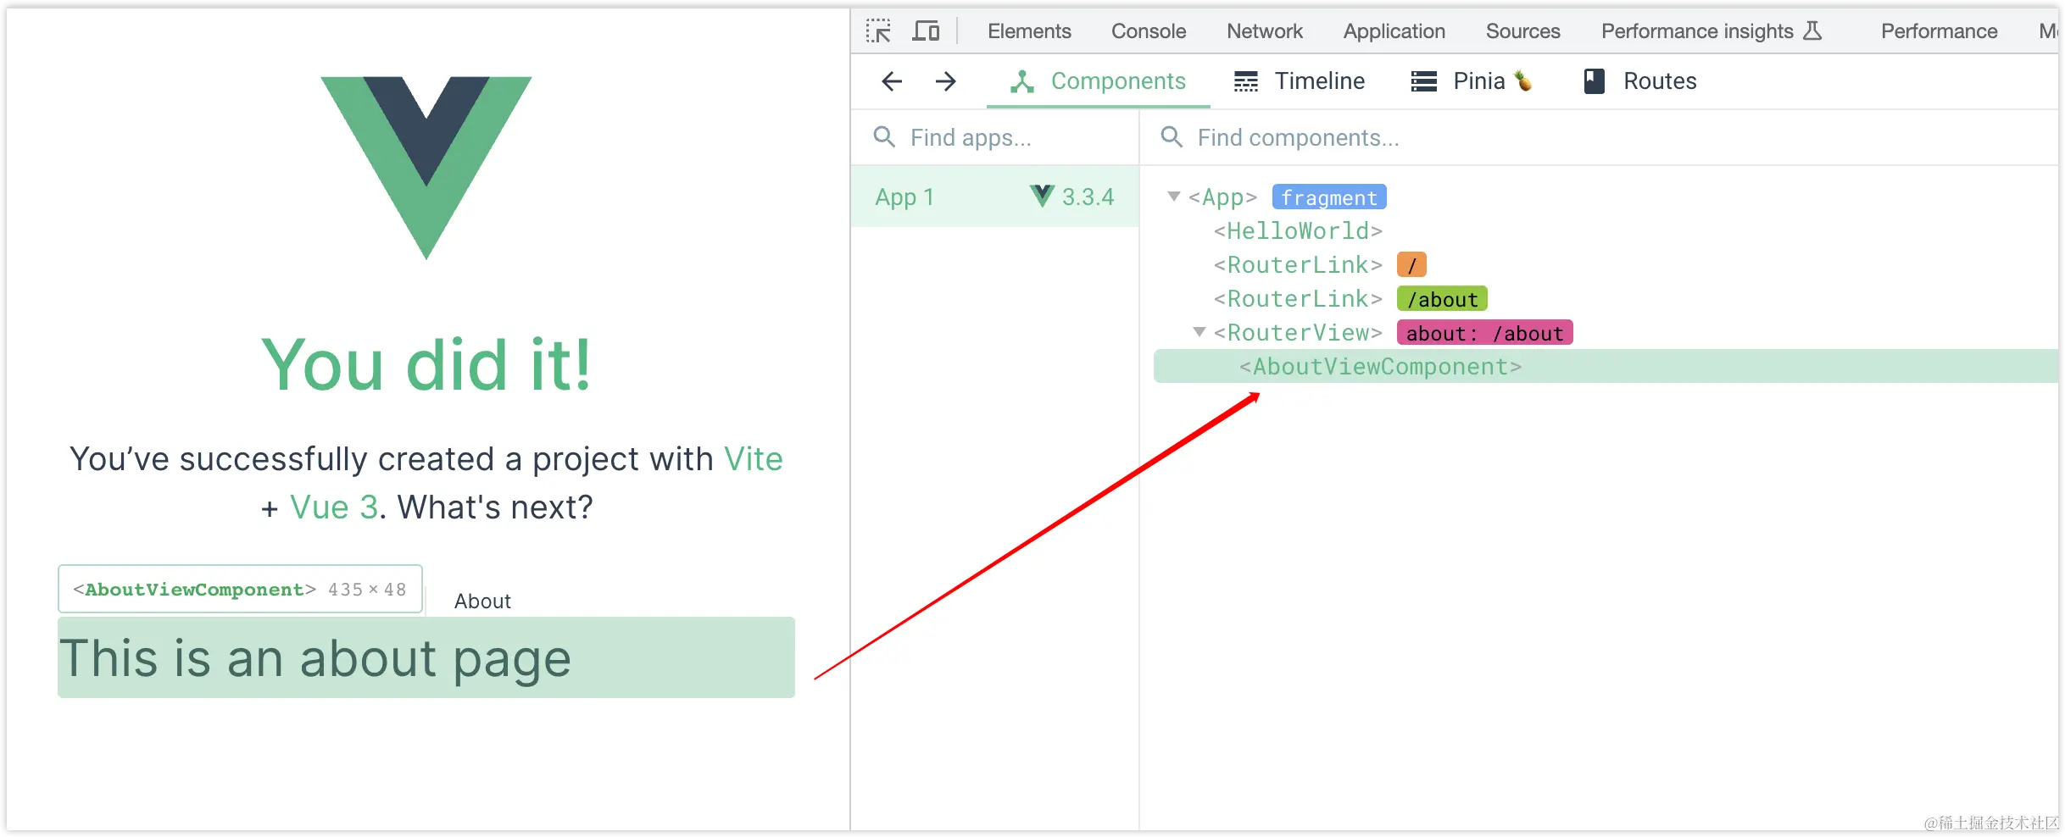2065x837 pixels.
Task: Select the <HelloWorld> component
Action: coord(1299,230)
